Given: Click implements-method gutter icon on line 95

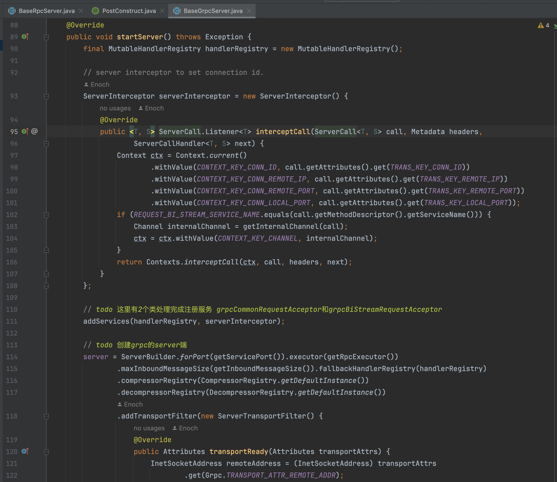Looking at the screenshot, I should [25, 131].
